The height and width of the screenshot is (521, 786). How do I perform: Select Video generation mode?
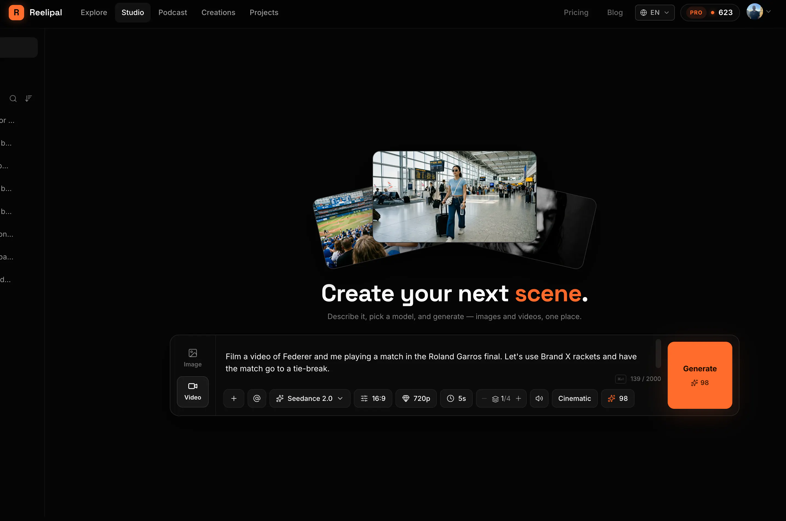tap(193, 392)
